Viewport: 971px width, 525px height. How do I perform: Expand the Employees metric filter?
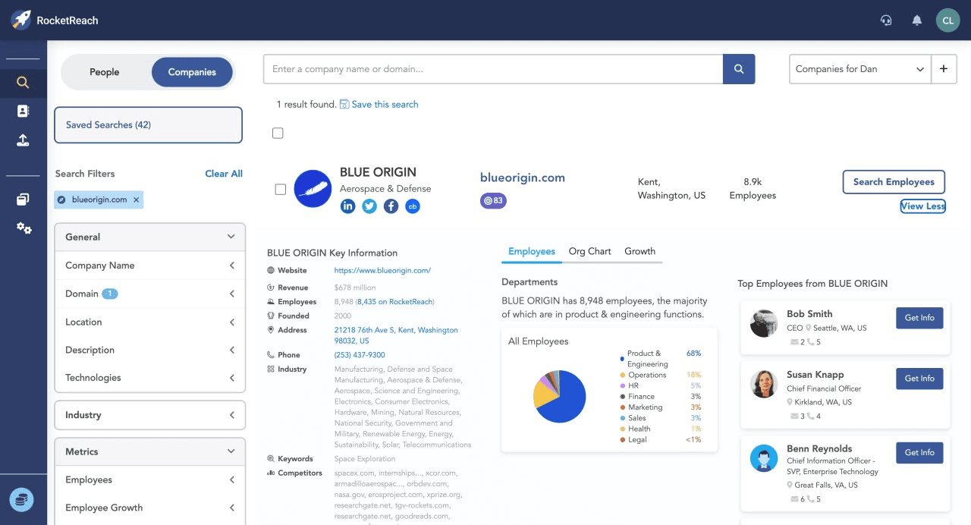point(149,479)
